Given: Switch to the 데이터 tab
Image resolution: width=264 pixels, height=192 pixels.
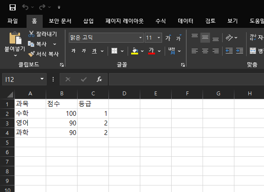Looking at the screenshot, I should (x=186, y=21).
